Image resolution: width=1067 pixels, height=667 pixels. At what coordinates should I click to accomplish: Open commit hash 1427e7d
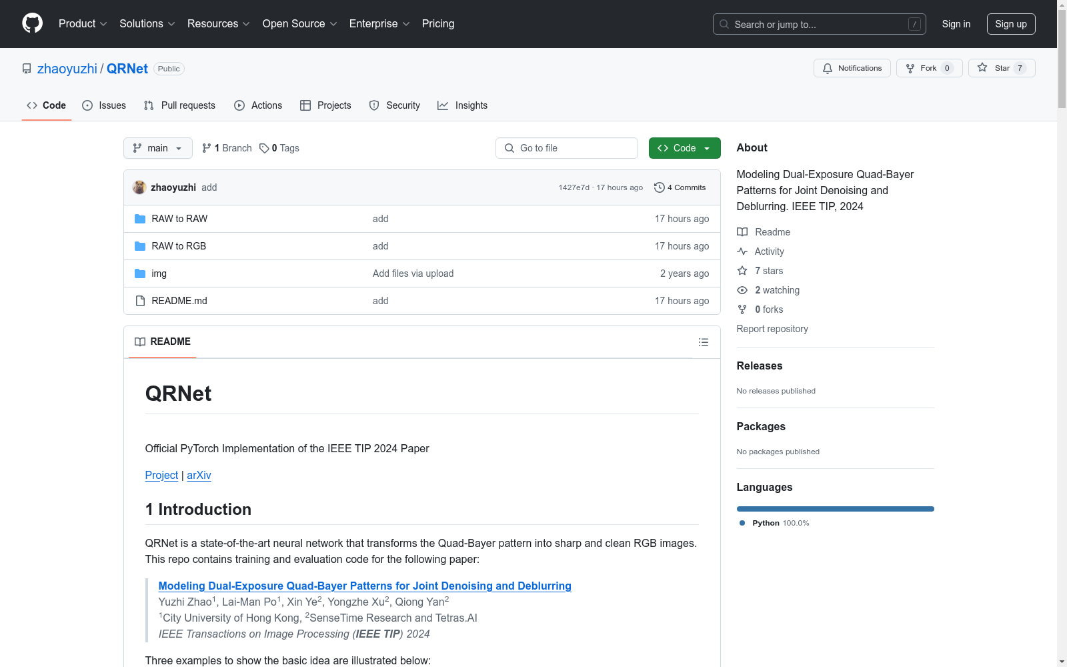pos(574,187)
